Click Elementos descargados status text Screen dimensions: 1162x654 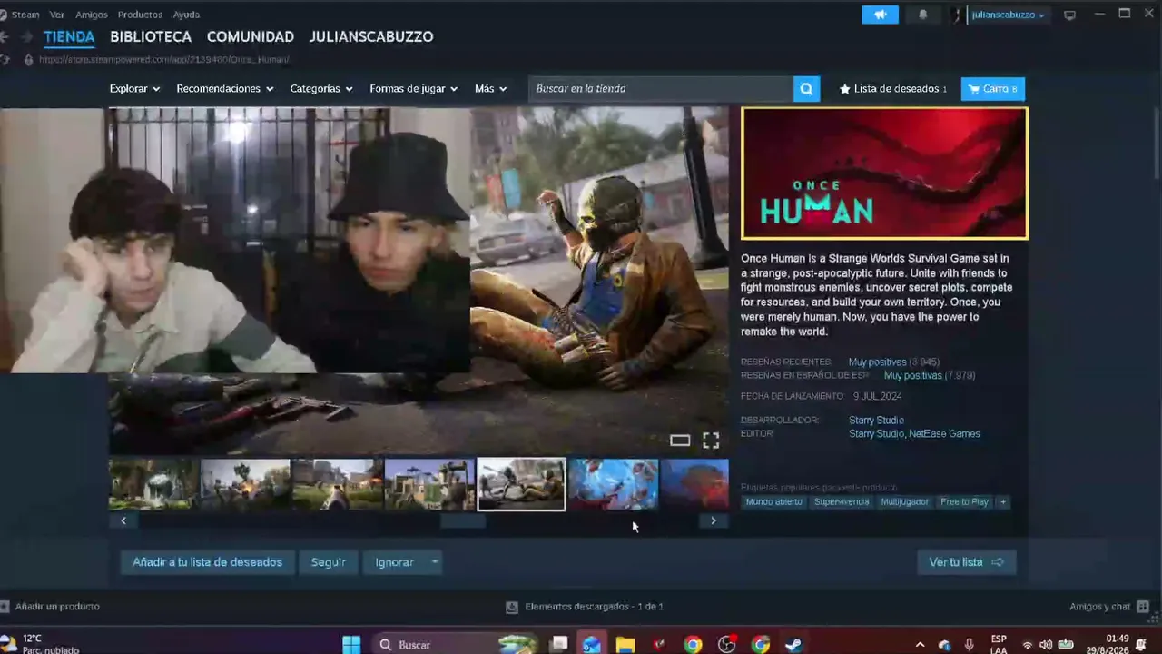(594, 606)
